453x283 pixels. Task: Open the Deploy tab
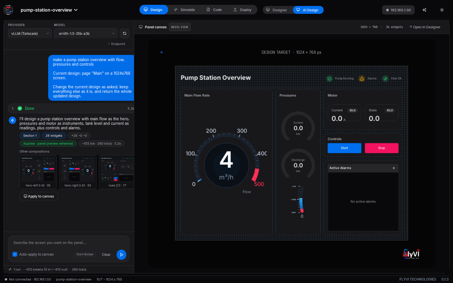pos(242,10)
